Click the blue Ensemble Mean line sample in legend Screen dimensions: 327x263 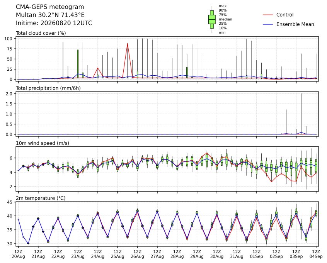268,24
